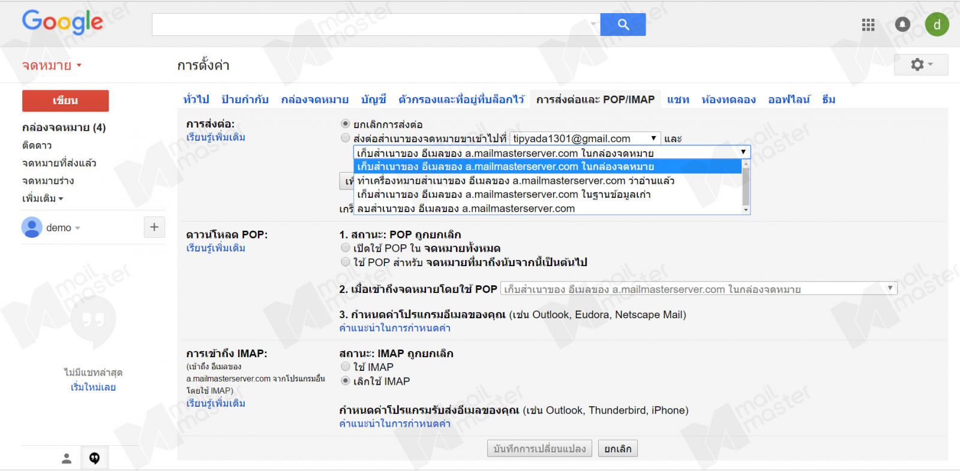
Task: Click the Google logo
Action: (62, 22)
